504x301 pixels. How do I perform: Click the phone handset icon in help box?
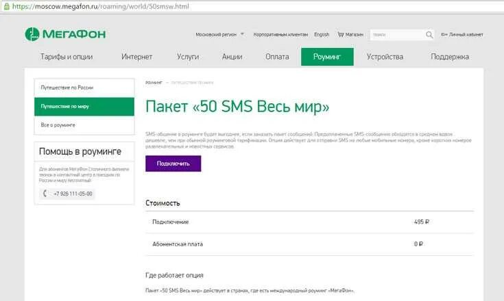[x=45, y=194]
